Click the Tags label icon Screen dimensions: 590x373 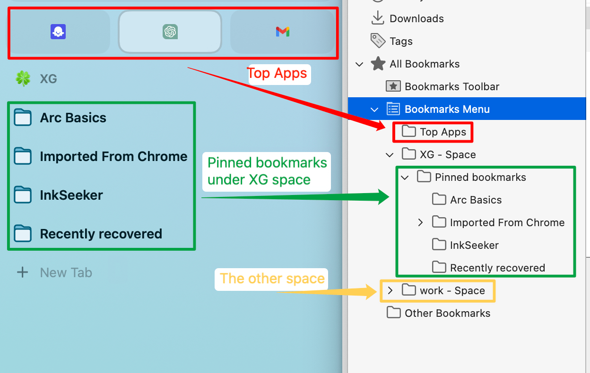click(378, 41)
